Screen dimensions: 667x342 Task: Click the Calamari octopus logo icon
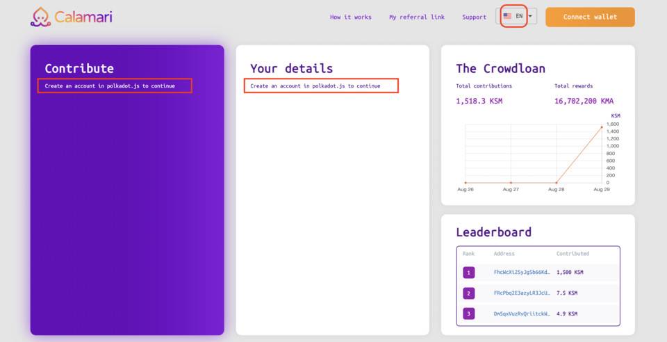pos(41,17)
